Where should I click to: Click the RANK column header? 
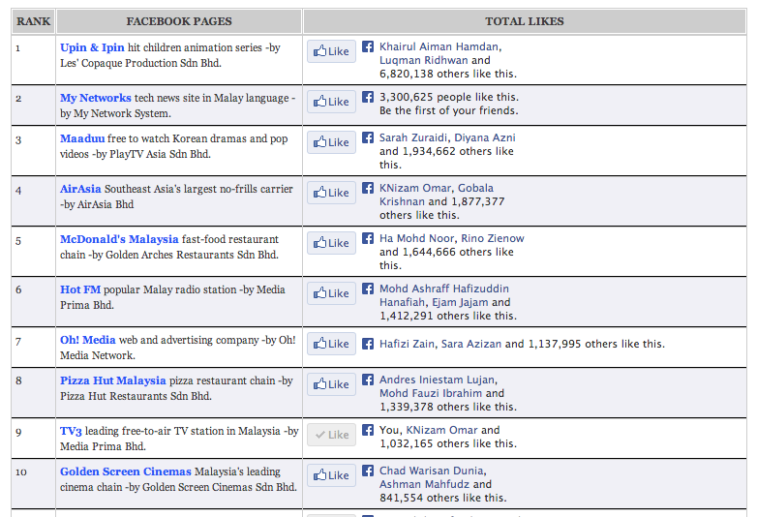[x=33, y=21]
